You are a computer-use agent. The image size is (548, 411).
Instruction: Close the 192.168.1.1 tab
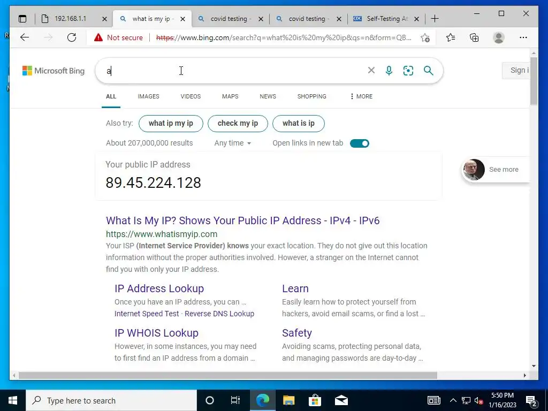[x=104, y=19]
